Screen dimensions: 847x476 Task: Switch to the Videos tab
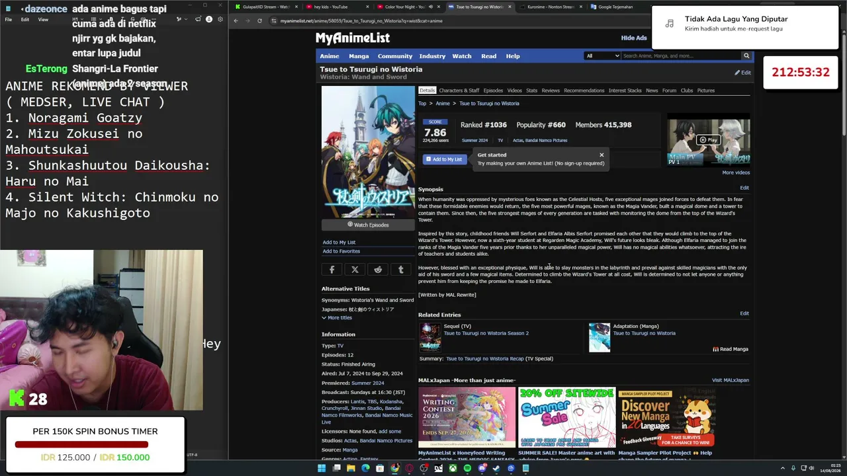coord(514,91)
